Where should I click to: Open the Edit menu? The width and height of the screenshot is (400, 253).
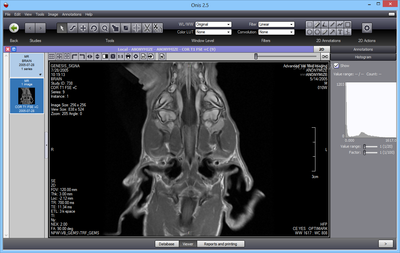tap(17, 14)
